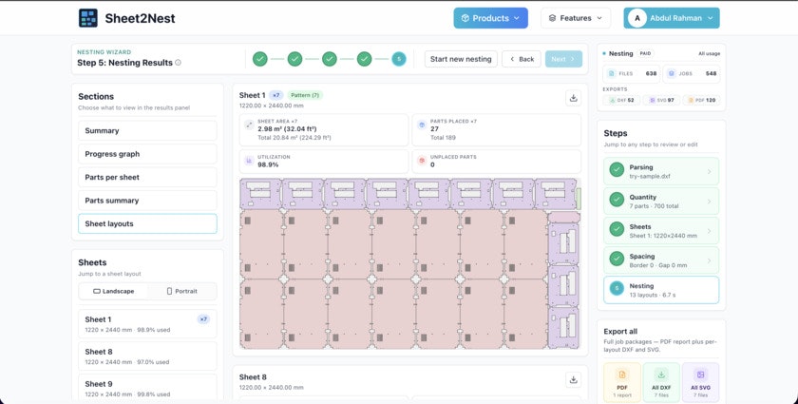This screenshot has height=404, width=798.
Task: Select the Nesting step in Steps panel
Action: (661, 290)
